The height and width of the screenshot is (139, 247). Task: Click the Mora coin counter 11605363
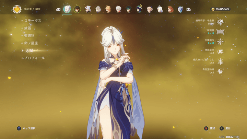(220, 9)
